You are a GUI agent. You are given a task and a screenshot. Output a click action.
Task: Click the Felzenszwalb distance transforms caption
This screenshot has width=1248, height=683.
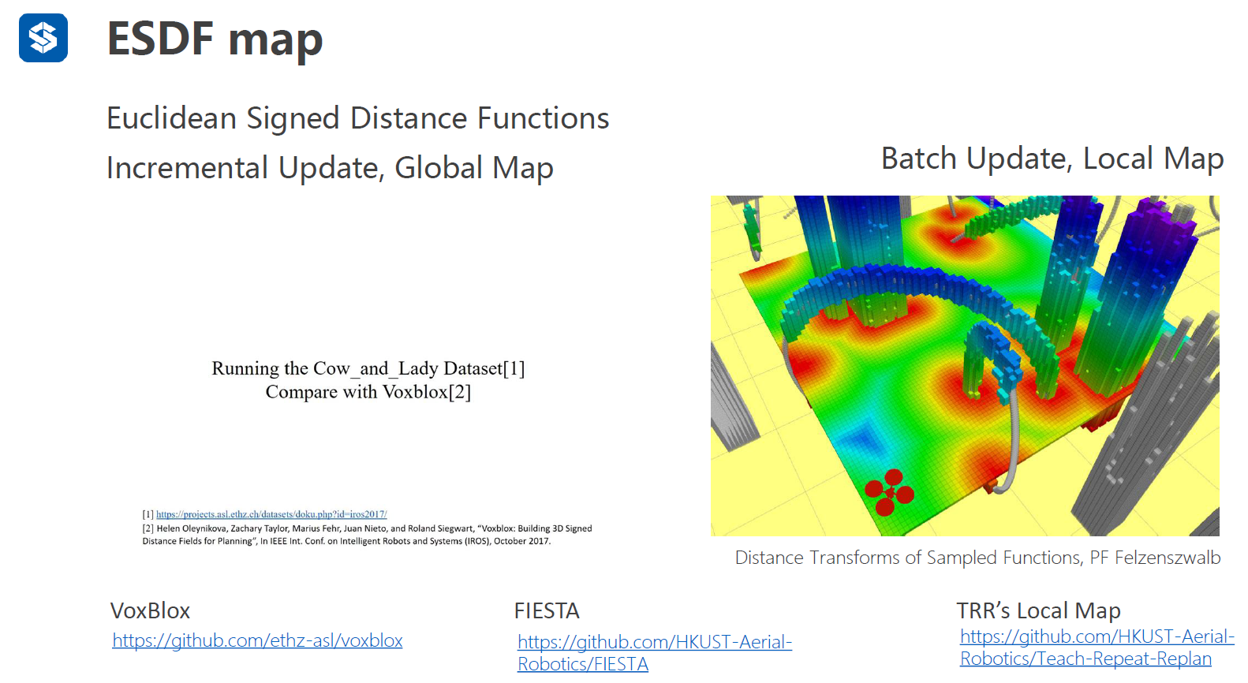click(x=977, y=558)
